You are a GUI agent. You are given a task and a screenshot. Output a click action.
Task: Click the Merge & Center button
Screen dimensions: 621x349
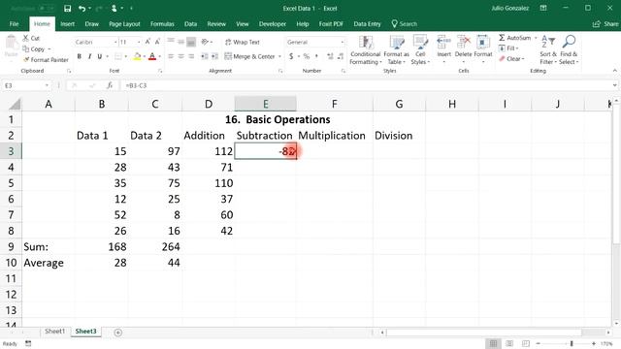pos(249,56)
